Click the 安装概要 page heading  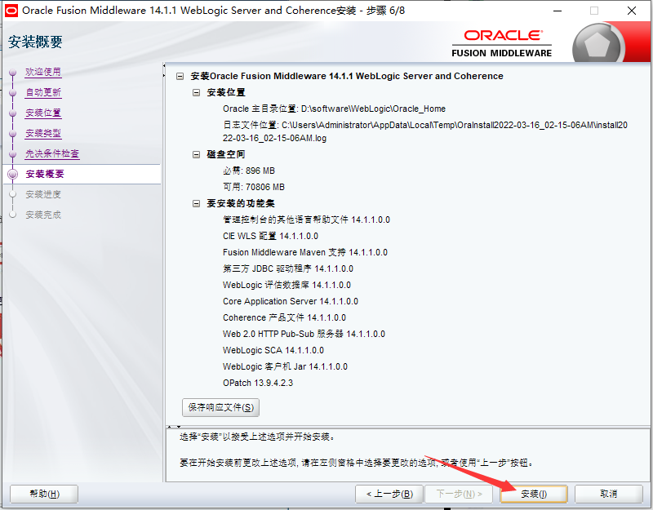point(35,42)
